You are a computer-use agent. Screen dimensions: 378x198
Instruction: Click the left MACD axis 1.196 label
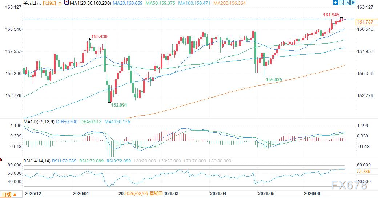(x=16, y=126)
